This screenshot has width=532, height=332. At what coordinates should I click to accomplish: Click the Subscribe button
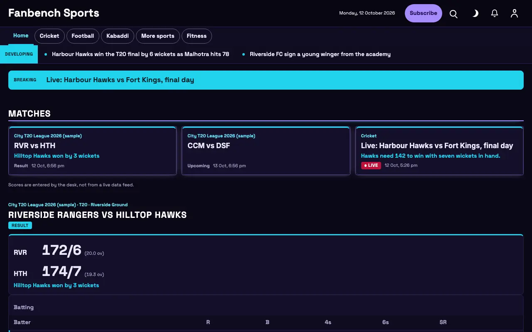click(x=424, y=13)
